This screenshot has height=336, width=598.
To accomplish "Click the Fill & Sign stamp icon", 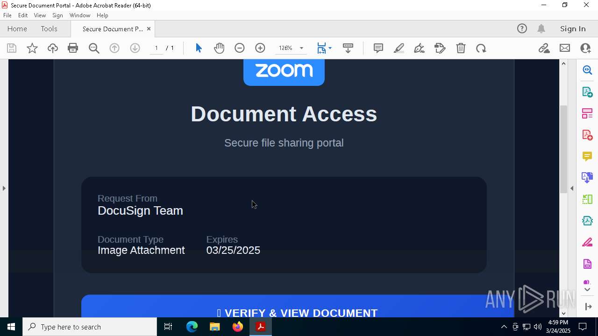I will click(x=440, y=48).
